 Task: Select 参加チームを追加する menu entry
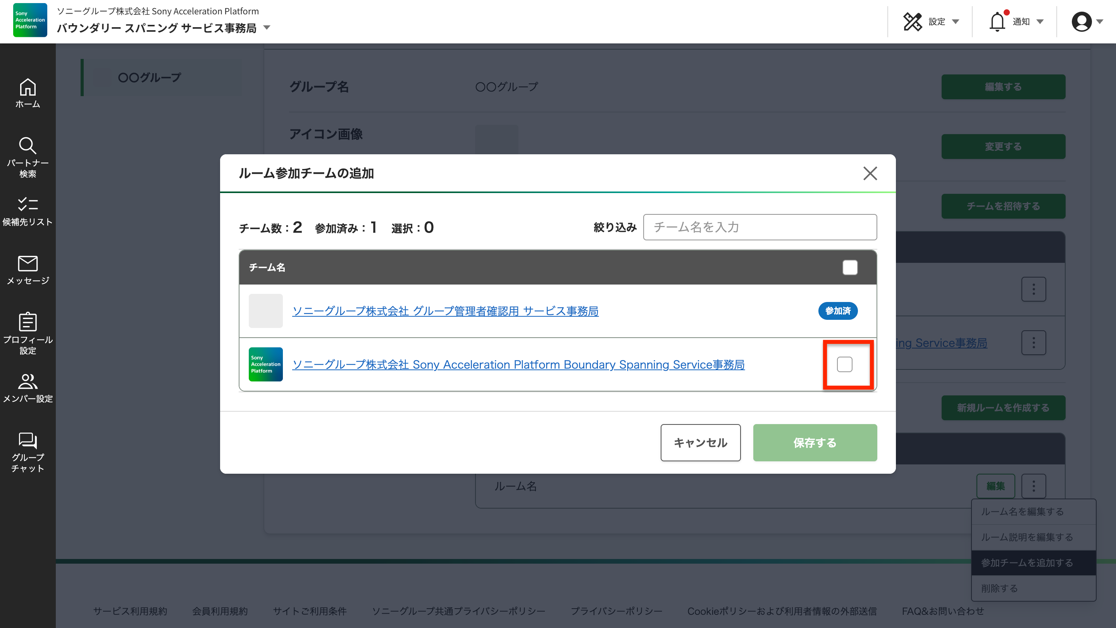click(x=1027, y=562)
